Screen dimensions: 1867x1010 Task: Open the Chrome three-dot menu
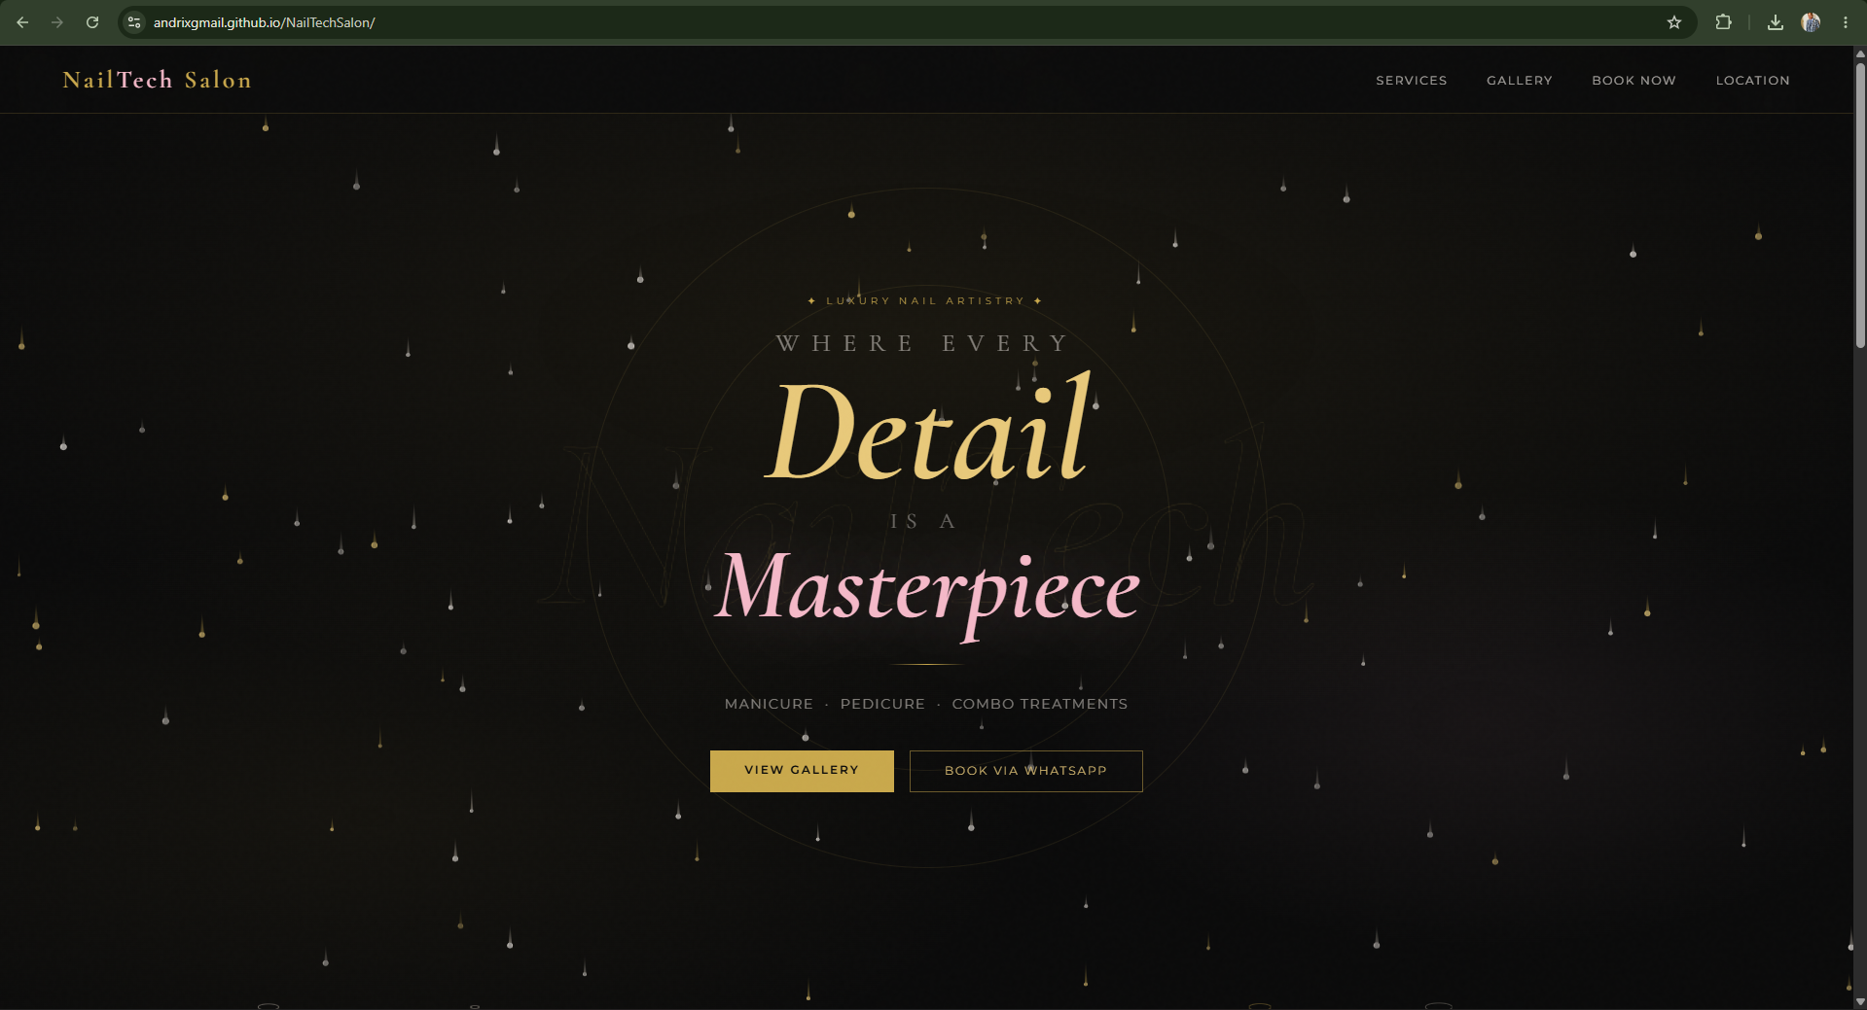point(1846,22)
